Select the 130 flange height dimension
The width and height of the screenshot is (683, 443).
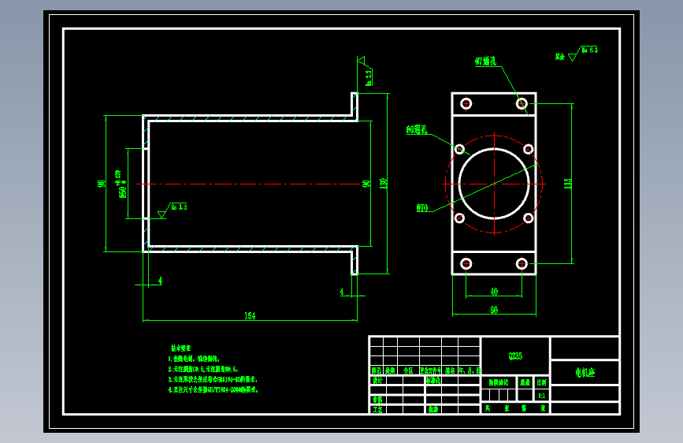[384, 183]
